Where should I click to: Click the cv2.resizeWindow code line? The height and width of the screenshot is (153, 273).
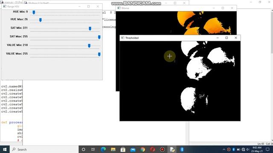click(x=12, y=90)
